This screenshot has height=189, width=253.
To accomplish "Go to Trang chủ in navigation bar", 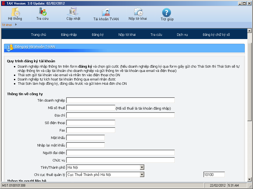I will (x=39, y=34).
